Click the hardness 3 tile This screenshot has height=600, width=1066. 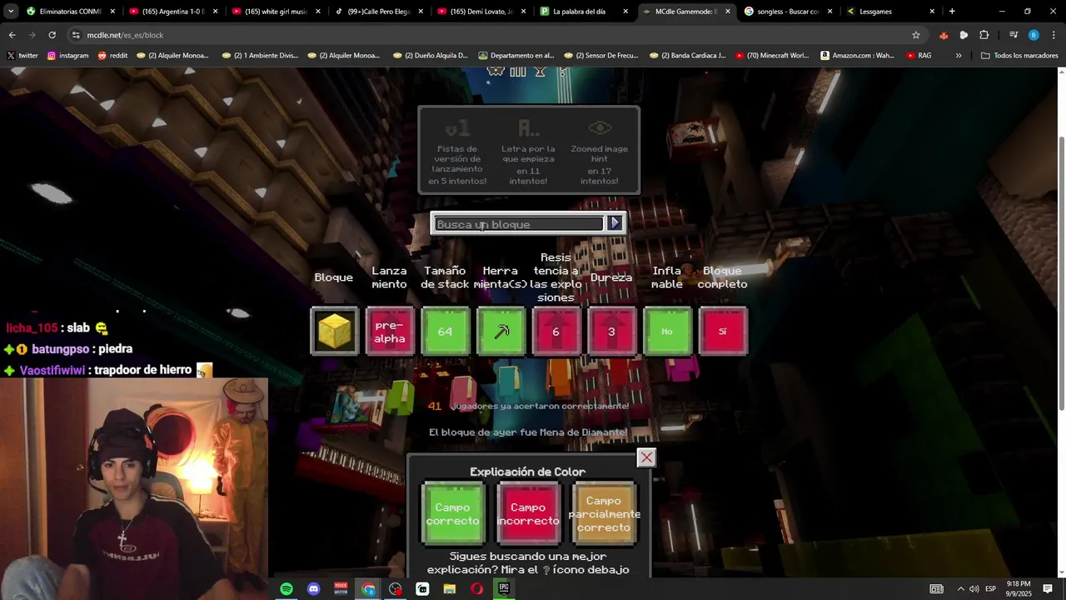click(x=611, y=331)
